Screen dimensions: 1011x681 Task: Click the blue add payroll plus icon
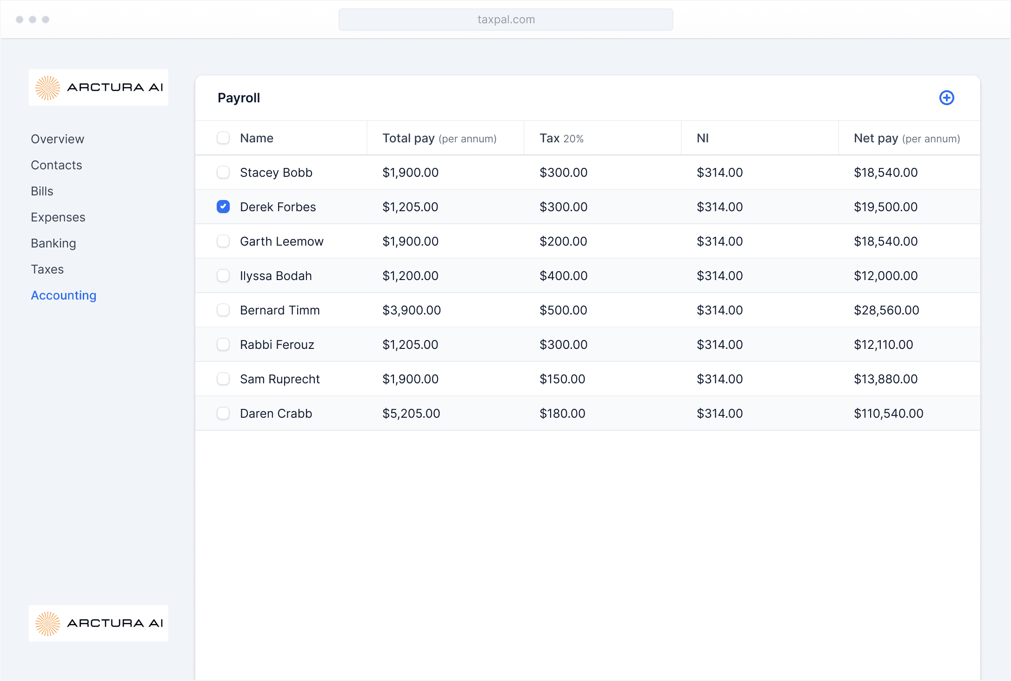946,98
